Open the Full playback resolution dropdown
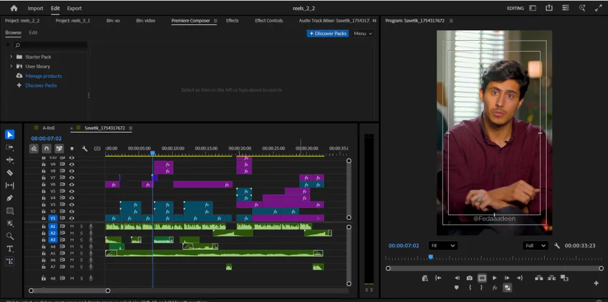This screenshot has height=302, width=608. click(535, 245)
